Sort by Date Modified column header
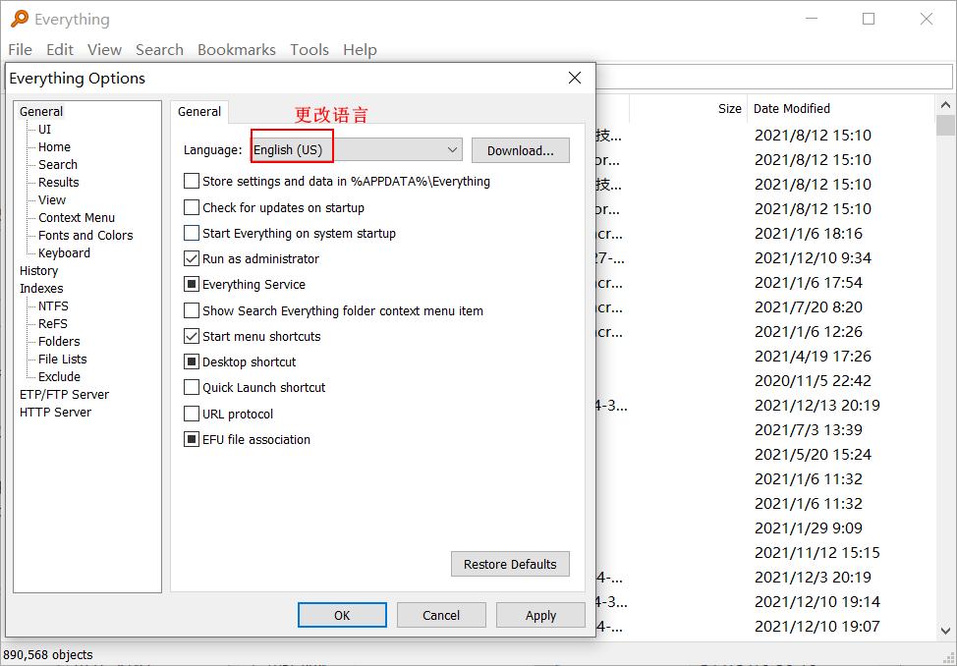Image resolution: width=957 pixels, height=666 pixels. [840, 109]
